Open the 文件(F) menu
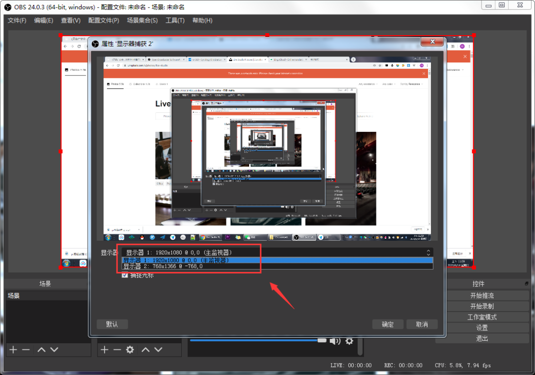Image resolution: width=535 pixels, height=375 pixels. [17, 20]
